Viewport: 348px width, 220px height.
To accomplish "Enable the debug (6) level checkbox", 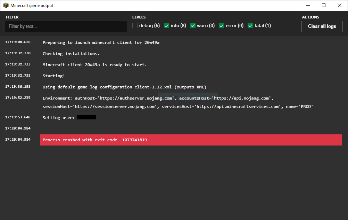I will click(x=135, y=25).
